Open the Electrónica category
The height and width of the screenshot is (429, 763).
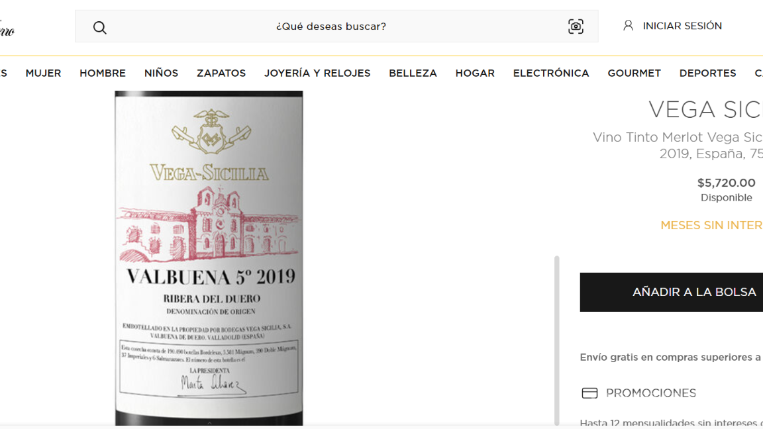(551, 73)
